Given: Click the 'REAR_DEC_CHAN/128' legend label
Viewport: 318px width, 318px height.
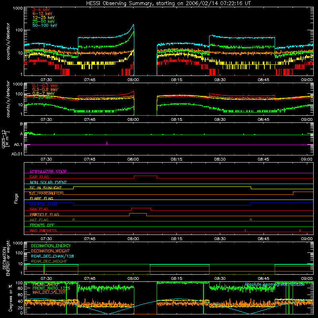Looking at the screenshot, I should 52,256.
